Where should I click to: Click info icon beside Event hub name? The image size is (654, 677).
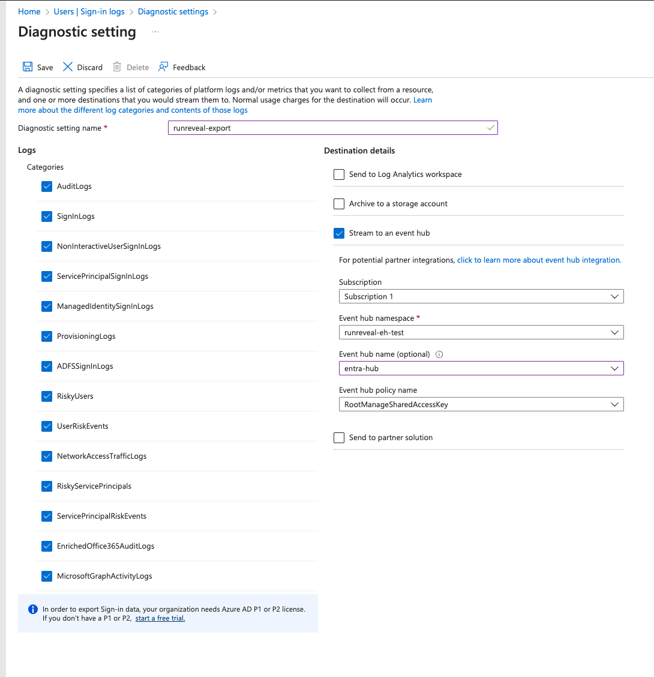click(439, 354)
